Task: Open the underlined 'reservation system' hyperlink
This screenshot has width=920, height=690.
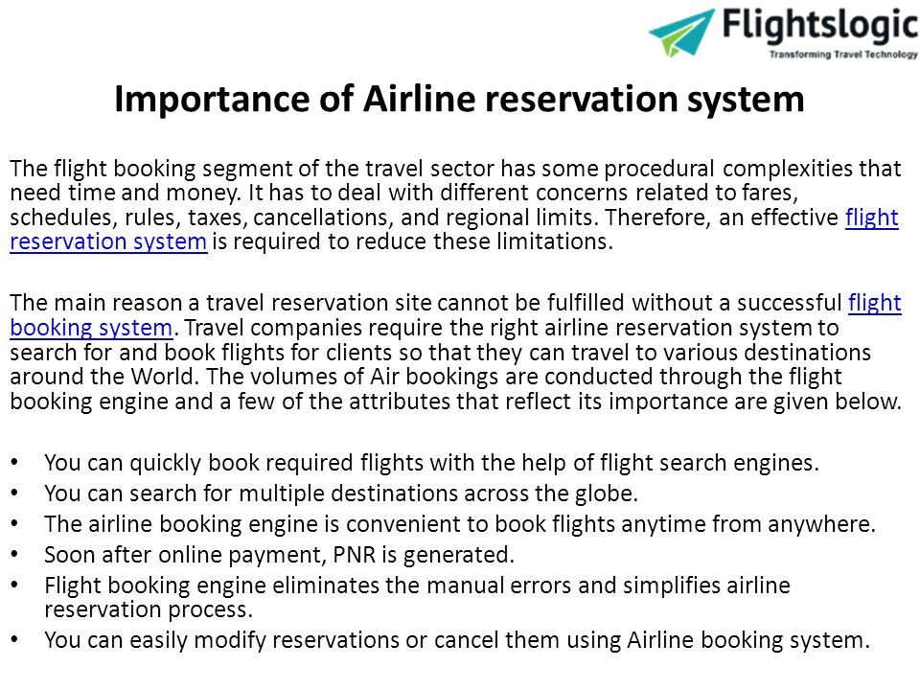Action: [x=108, y=241]
